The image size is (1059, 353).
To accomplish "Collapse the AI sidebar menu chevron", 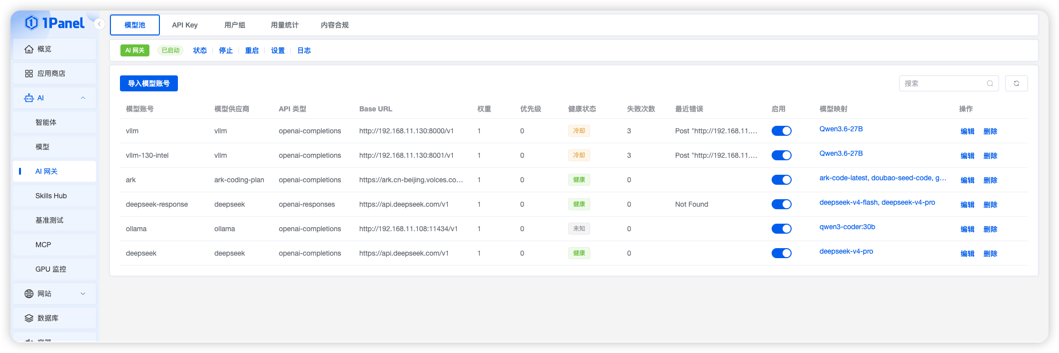I will 83,98.
